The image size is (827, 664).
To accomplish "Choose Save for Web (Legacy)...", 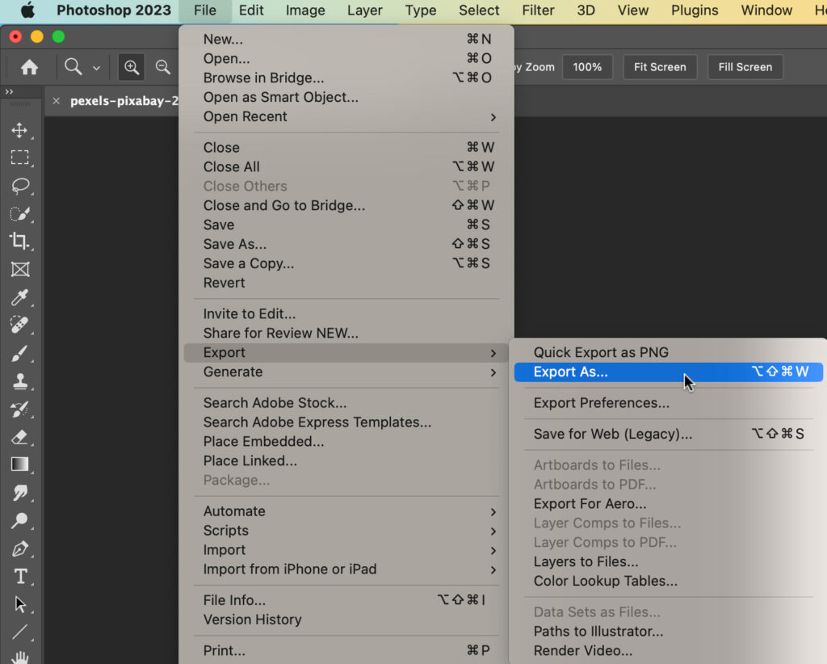I will (x=668, y=434).
